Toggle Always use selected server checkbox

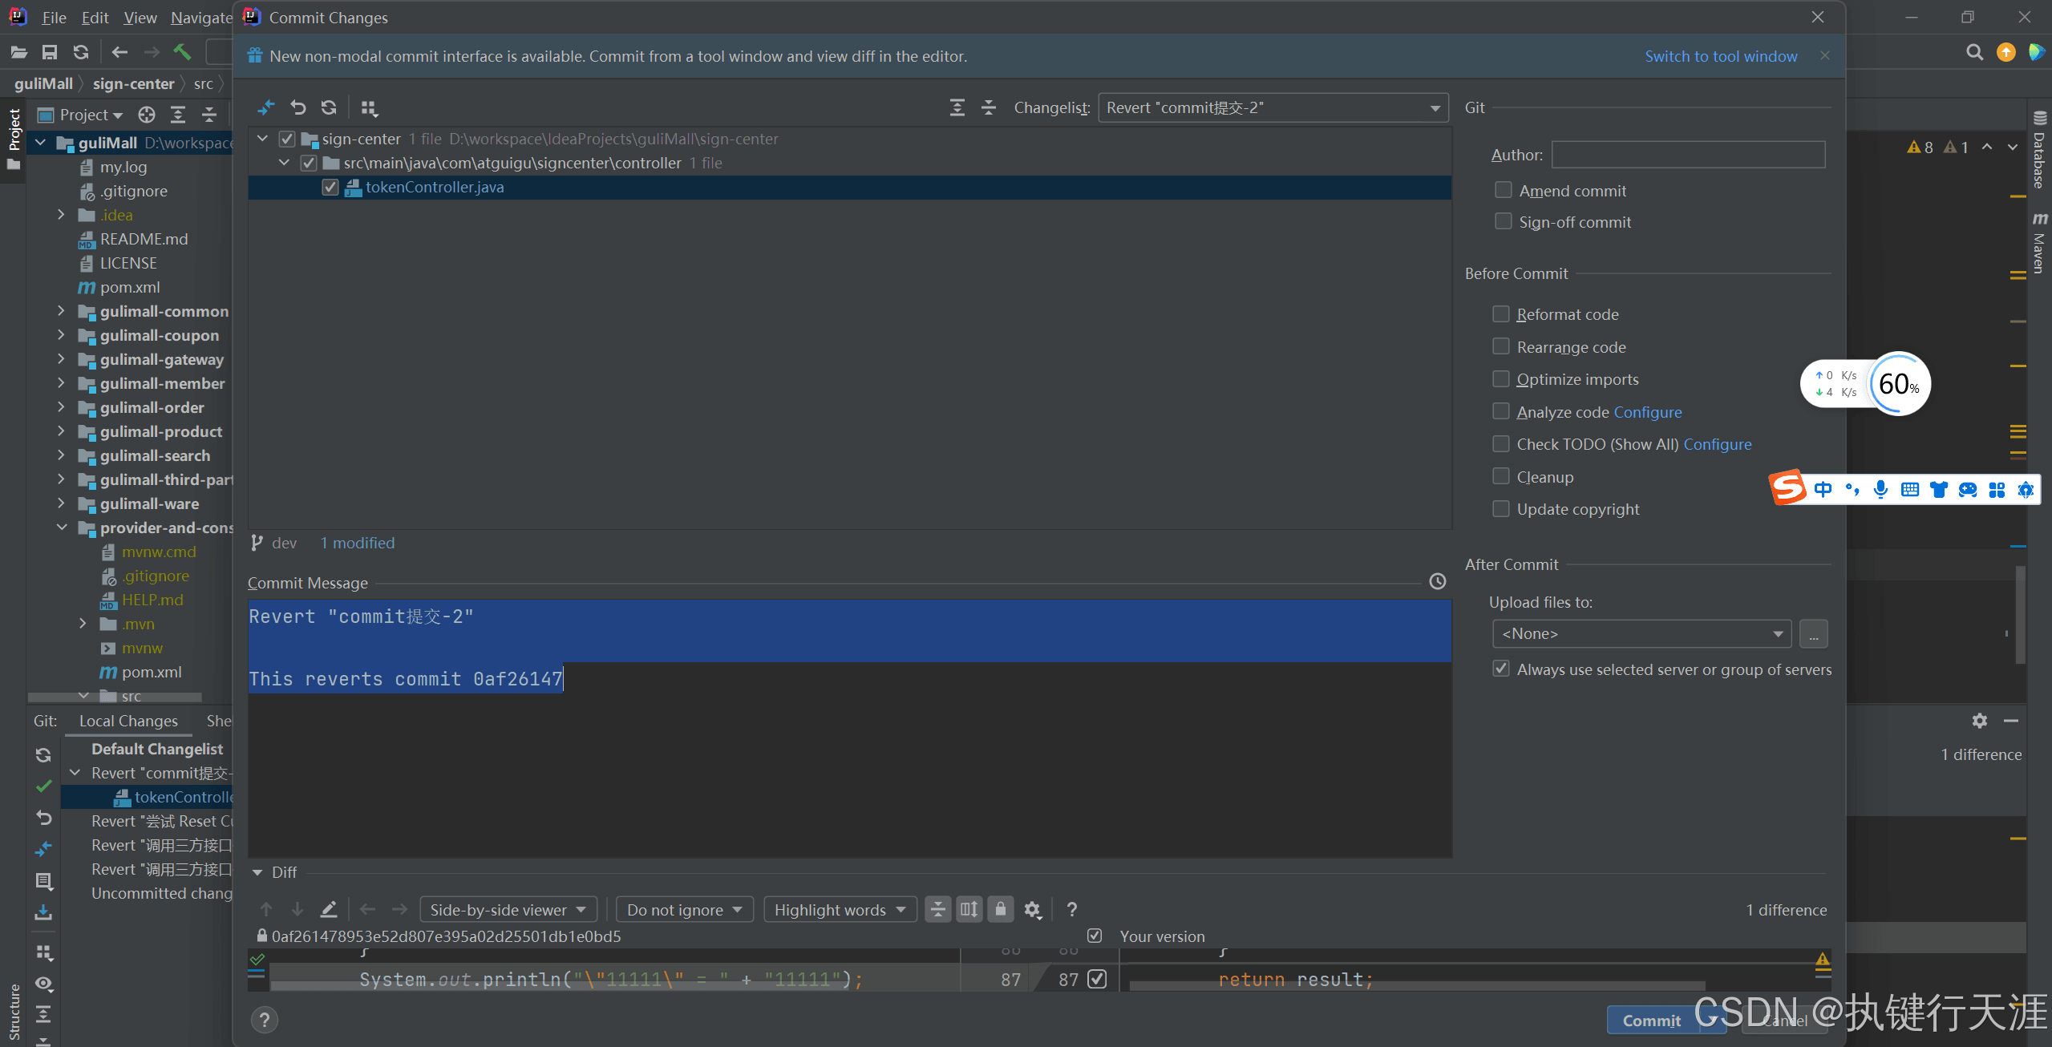tap(1501, 669)
